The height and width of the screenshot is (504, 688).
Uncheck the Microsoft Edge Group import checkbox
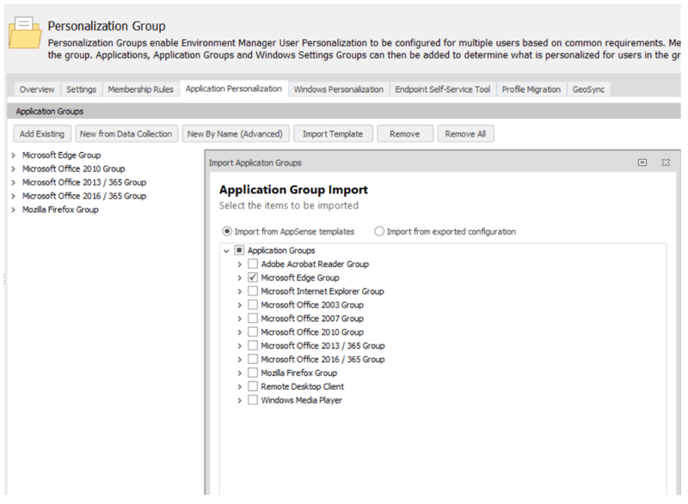[x=253, y=277]
